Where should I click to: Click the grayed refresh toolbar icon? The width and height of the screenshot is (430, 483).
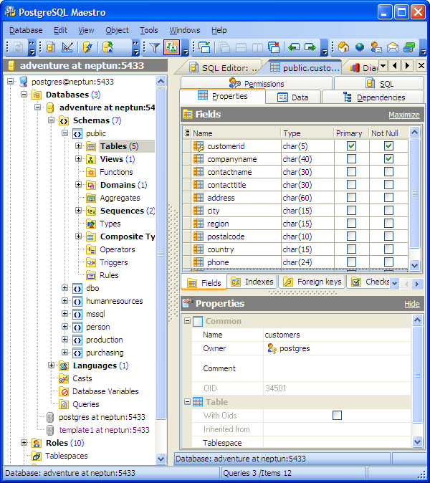coord(18,47)
